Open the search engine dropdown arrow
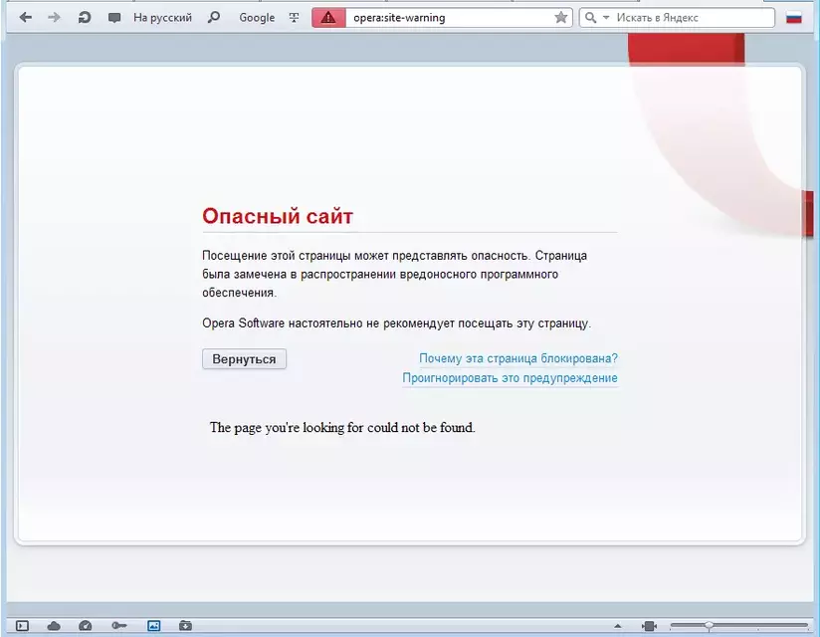The image size is (820, 637). 606,18
